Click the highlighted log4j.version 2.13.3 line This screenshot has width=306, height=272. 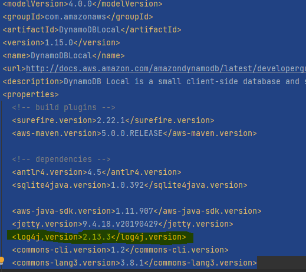(x=99, y=237)
